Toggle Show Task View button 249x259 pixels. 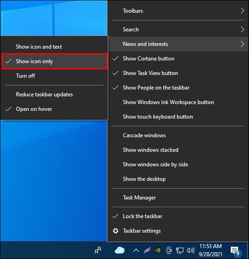point(178,73)
